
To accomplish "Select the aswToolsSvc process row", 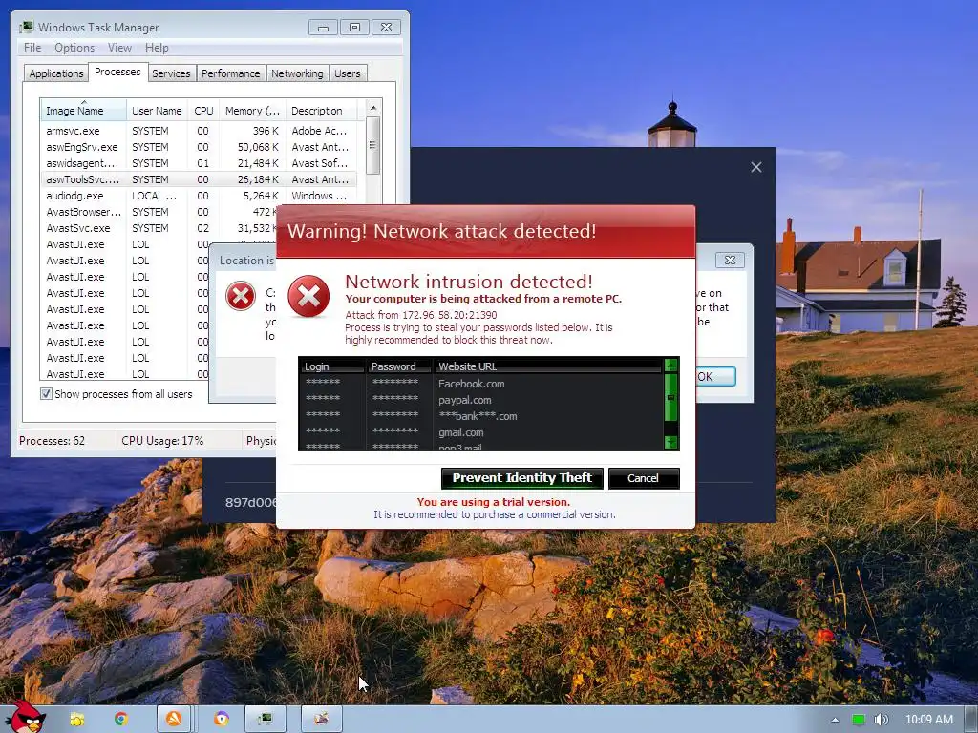I will pos(199,179).
